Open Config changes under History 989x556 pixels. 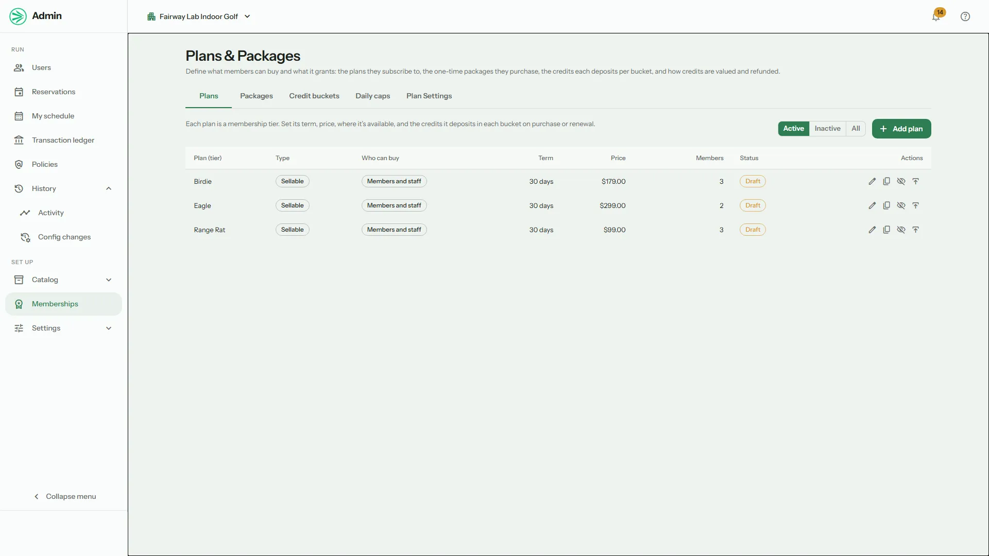[64, 237]
